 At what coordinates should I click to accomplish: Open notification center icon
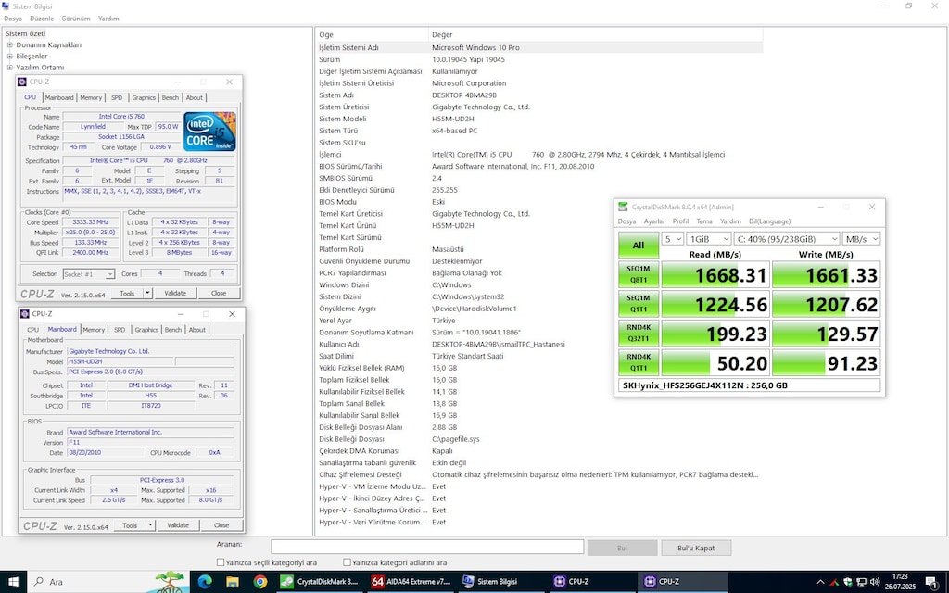pos(930,582)
